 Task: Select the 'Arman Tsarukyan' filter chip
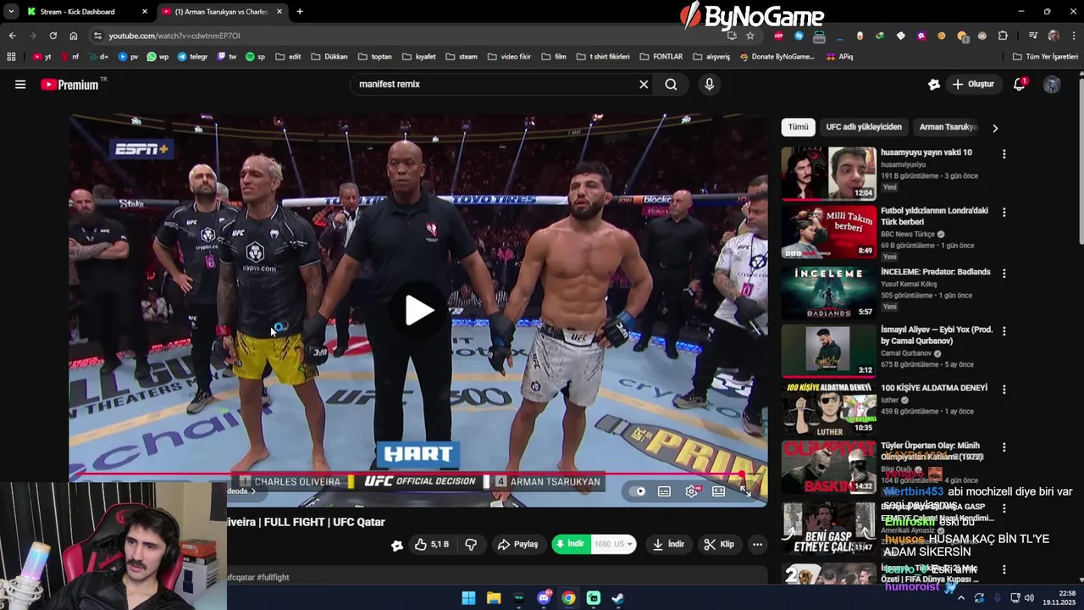pos(948,127)
